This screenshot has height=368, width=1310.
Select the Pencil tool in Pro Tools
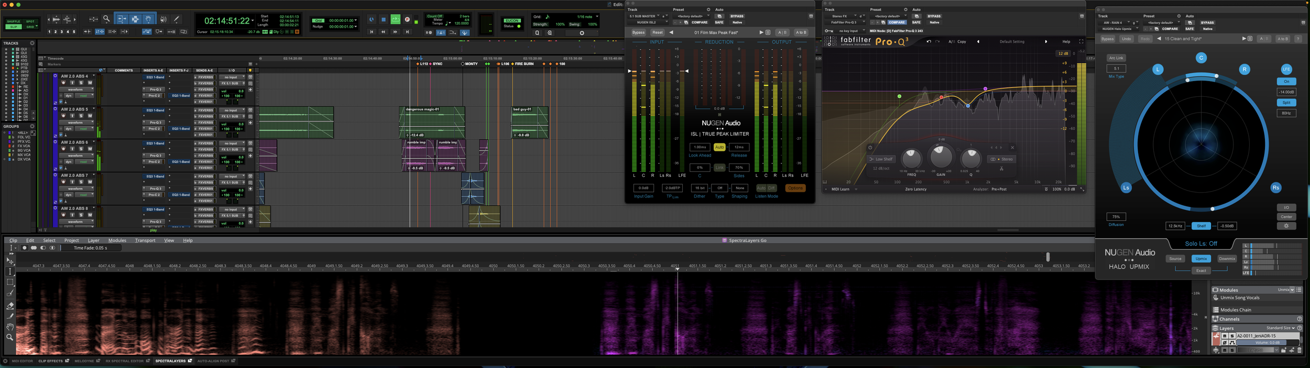[177, 19]
